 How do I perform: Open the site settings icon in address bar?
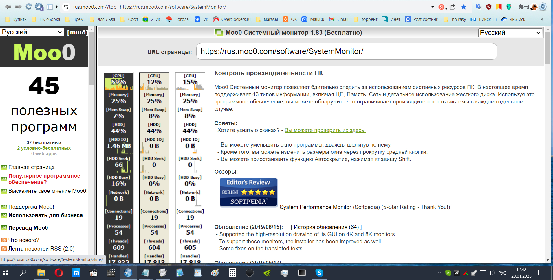pos(66,7)
